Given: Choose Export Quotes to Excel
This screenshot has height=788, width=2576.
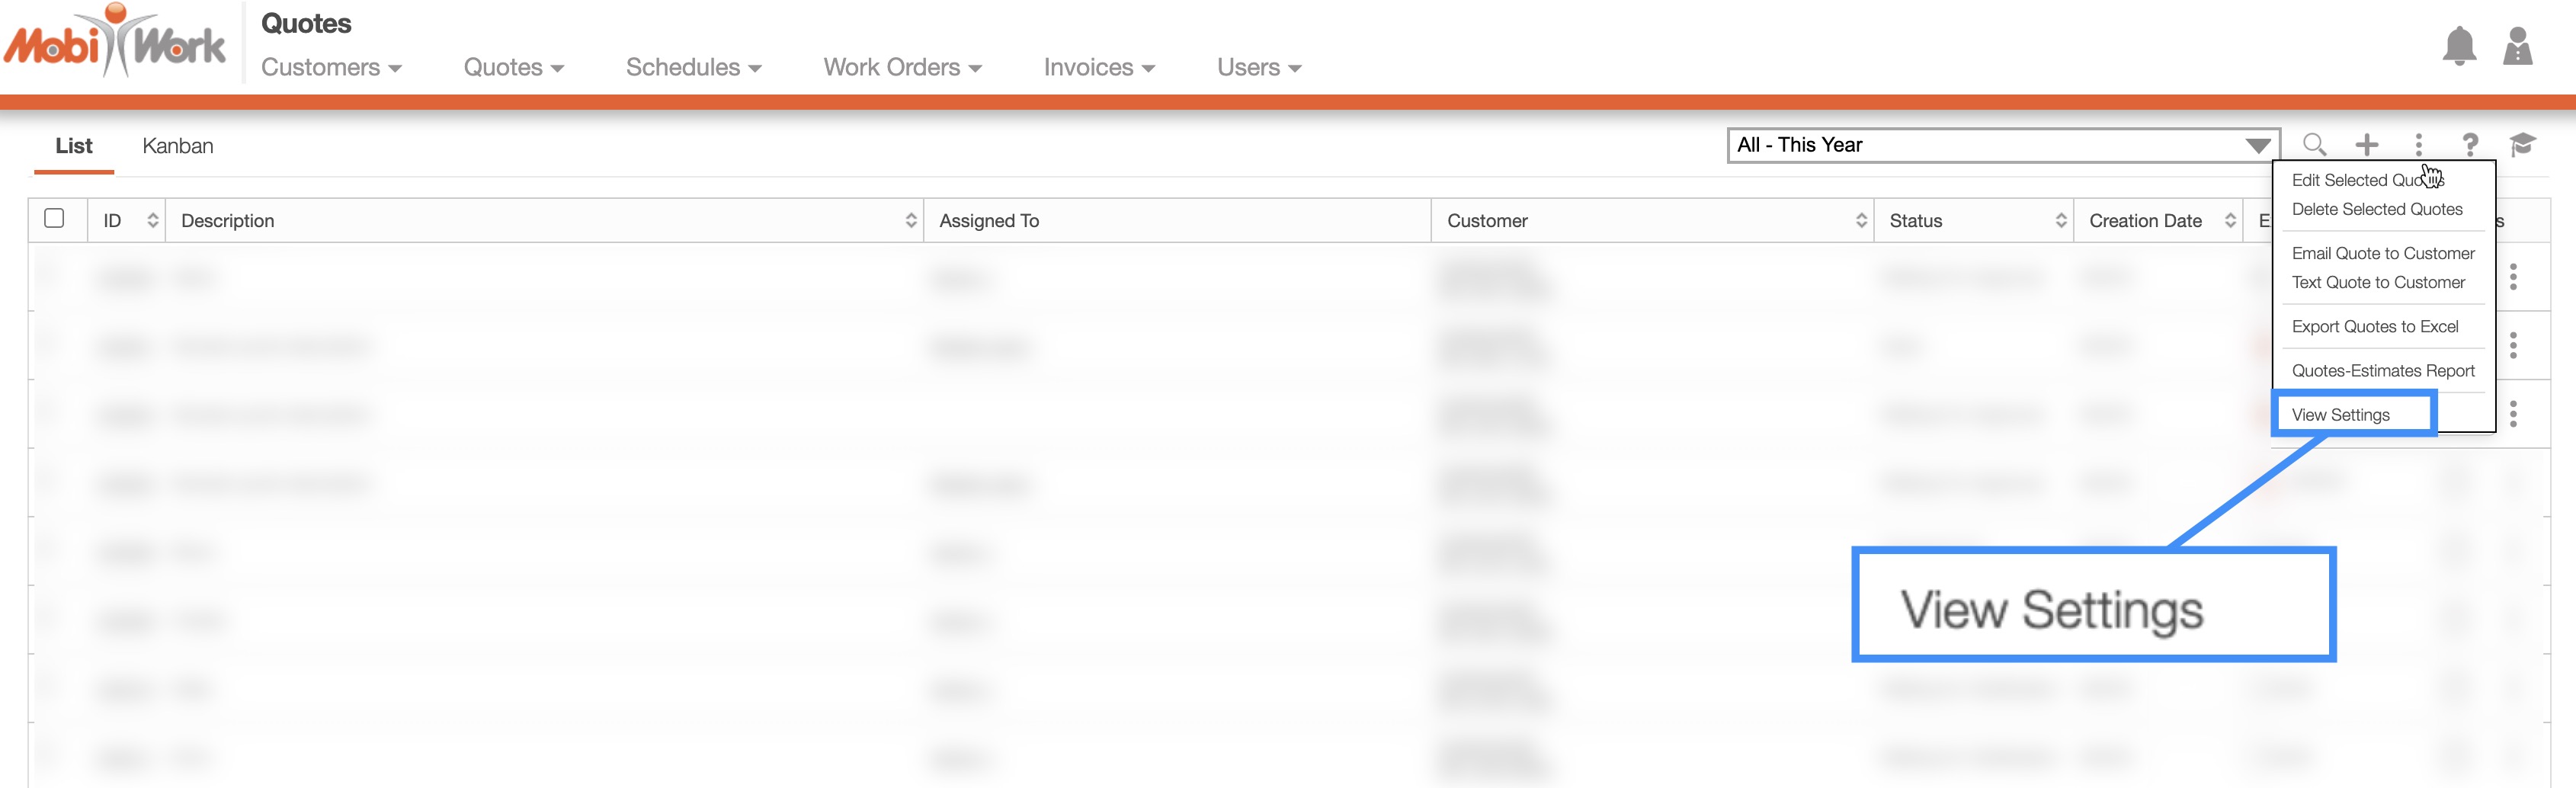Looking at the screenshot, I should [x=2374, y=327].
